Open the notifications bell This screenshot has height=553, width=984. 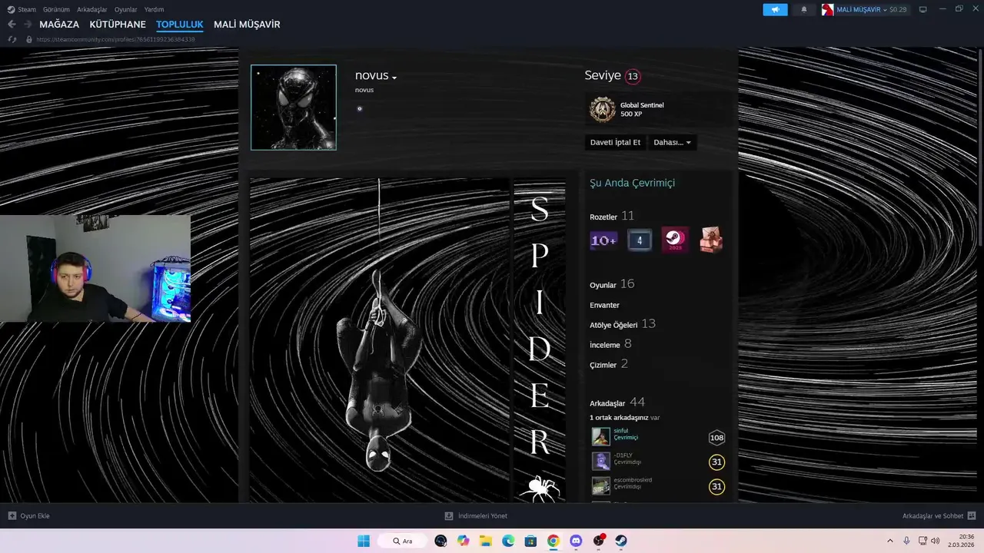click(x=804, y=9)
